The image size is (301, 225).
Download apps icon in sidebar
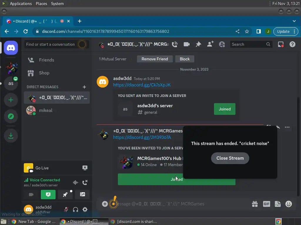[11, 136]
